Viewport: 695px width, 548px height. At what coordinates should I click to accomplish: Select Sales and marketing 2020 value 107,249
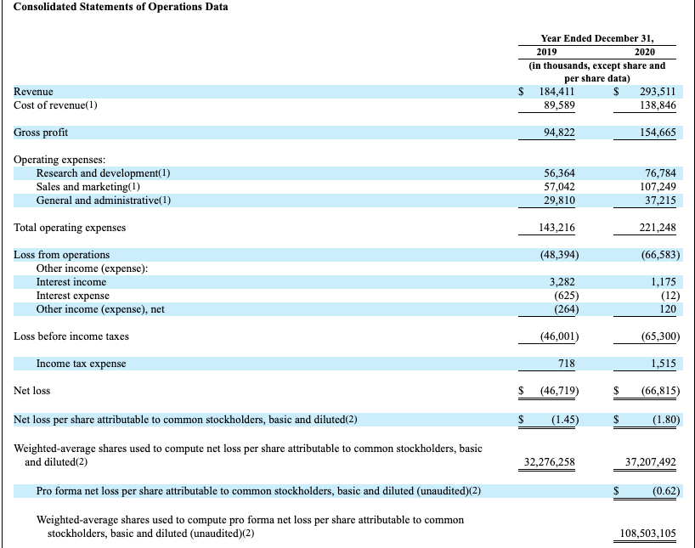point(658,187)
